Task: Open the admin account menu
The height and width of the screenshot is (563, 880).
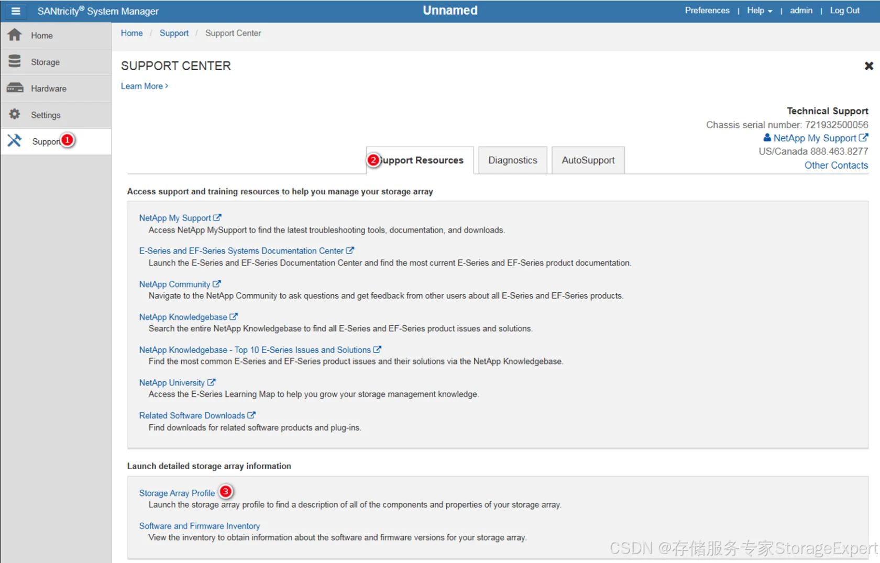Action: 801,10
